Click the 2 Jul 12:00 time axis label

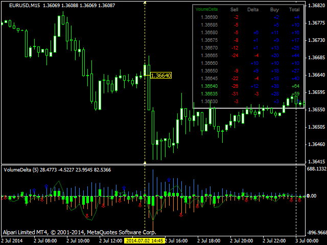tap(110, 241)
